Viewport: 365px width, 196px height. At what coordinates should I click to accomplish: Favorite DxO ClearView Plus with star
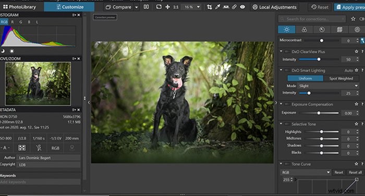356,52
